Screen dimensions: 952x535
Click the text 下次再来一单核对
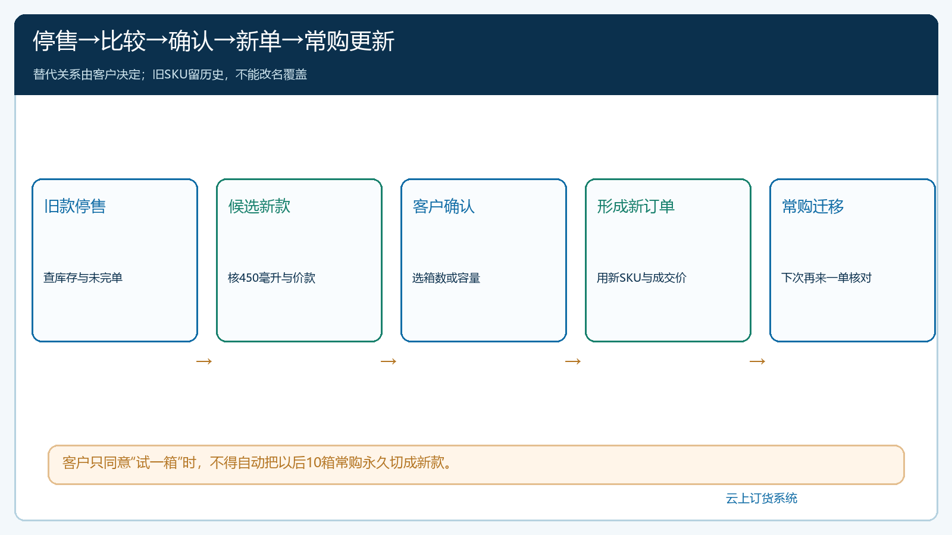click(826, 278)
